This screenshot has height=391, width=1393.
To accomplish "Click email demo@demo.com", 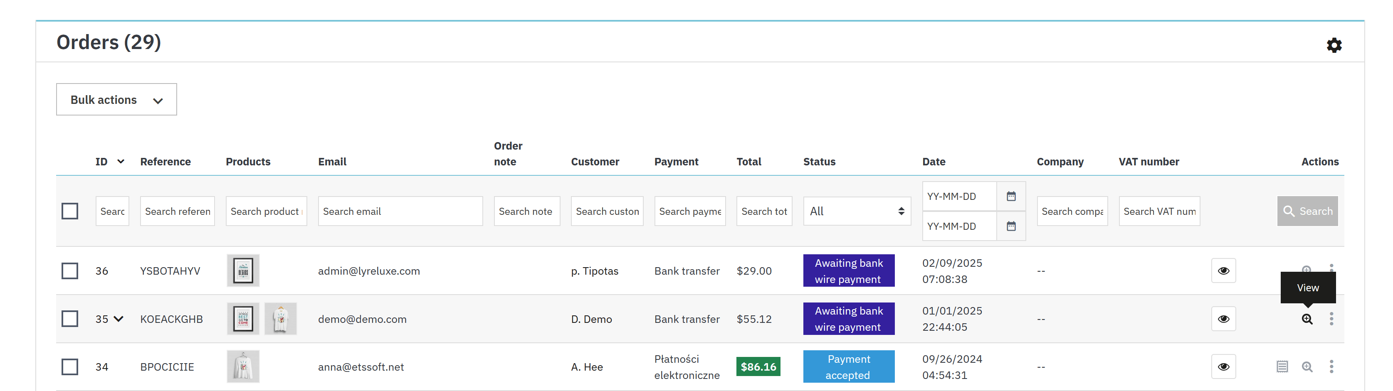I will (362, 319).
